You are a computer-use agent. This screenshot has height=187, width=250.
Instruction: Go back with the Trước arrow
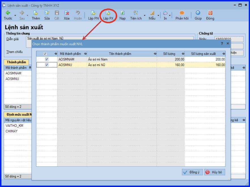pyautogui.click(x=8, y=13)
